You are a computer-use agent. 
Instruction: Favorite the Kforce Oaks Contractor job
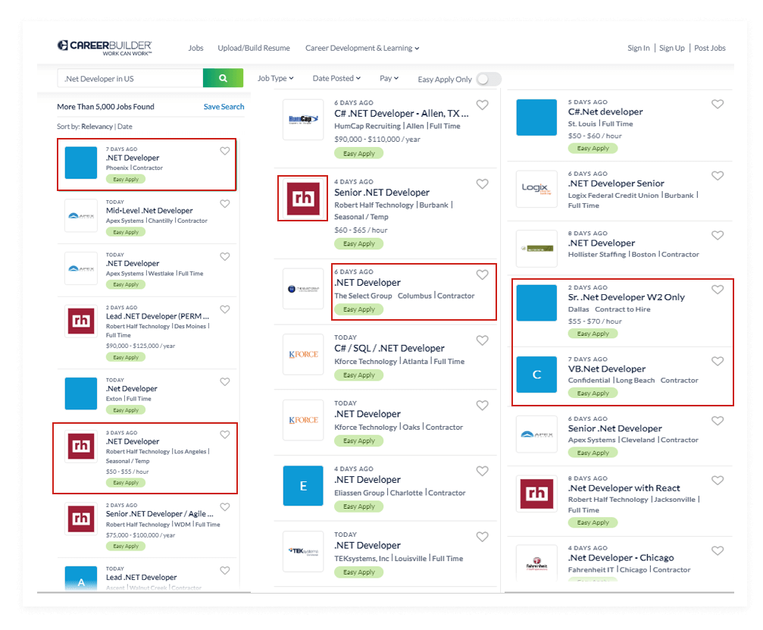[482, 405]
